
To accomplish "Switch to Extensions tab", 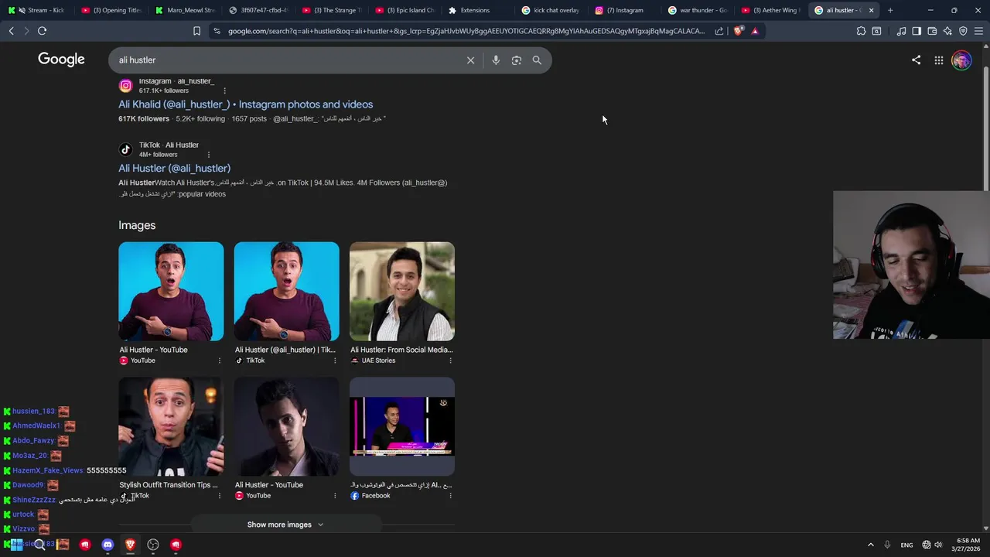I will pyautogui.click(x=480, y=10).
